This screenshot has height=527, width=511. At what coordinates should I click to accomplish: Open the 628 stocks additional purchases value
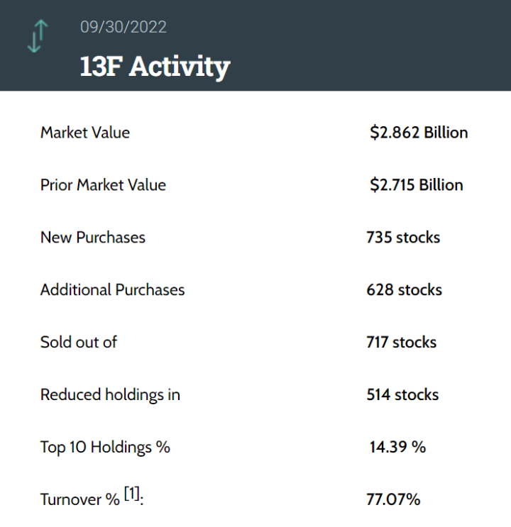point(404,290)
